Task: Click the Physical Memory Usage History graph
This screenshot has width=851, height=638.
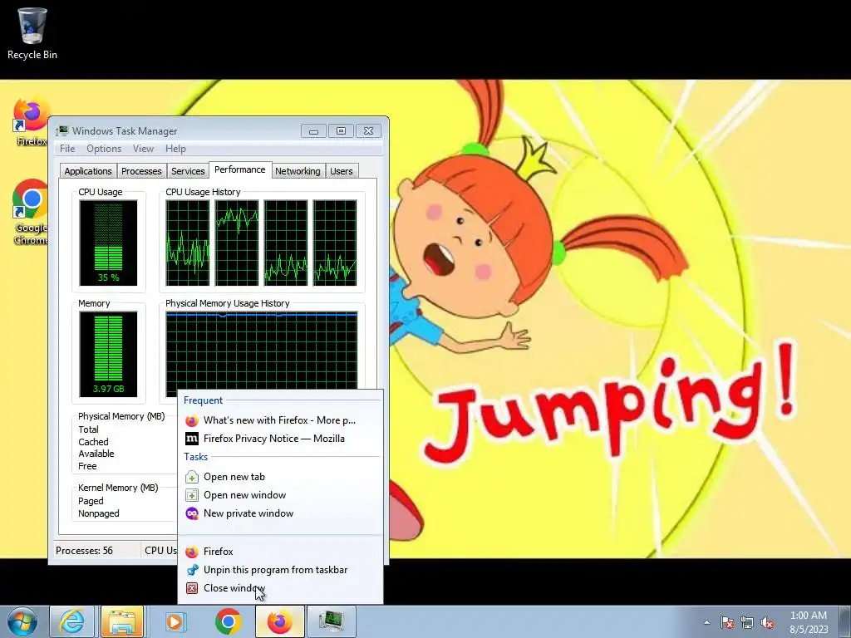Action: pyautogui.click(x=262, y=351)
